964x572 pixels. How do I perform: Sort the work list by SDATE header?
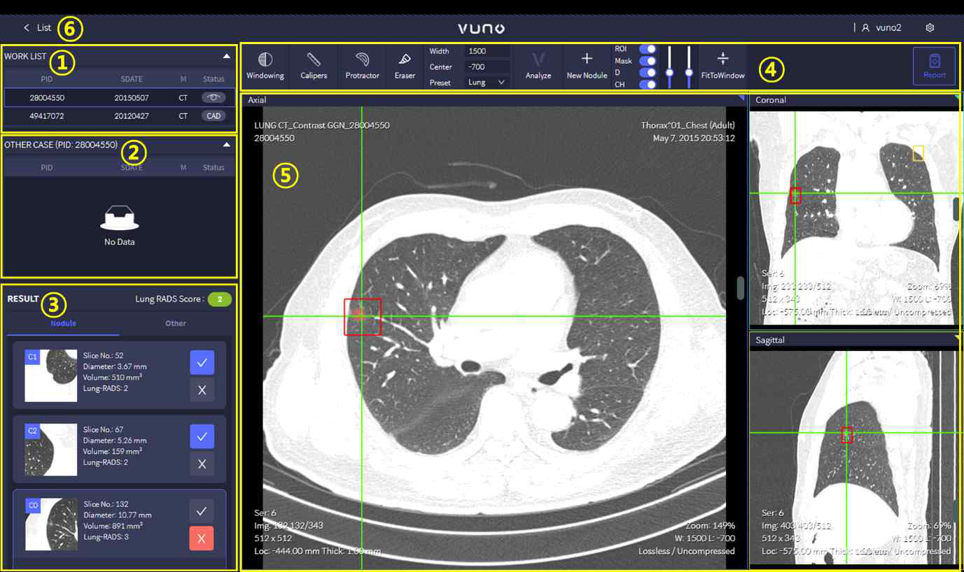(132, 79)
